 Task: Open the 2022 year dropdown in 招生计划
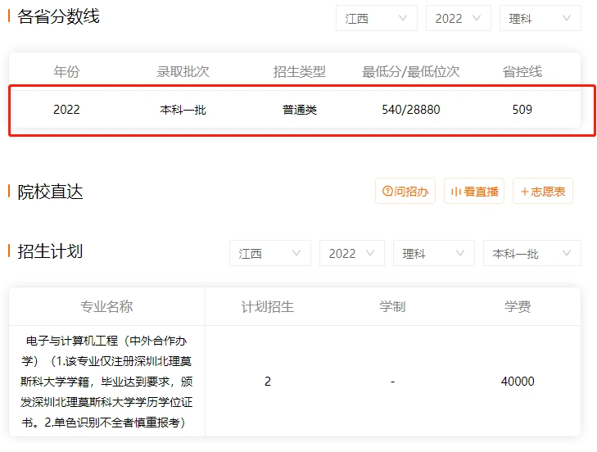352,253
